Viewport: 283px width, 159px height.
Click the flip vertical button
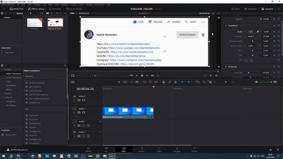click(252, 61)
